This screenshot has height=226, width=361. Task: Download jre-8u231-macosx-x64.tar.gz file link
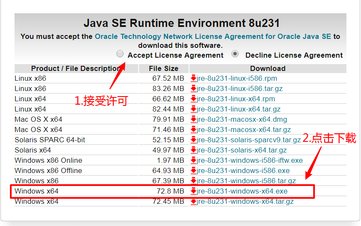point(244,129)
